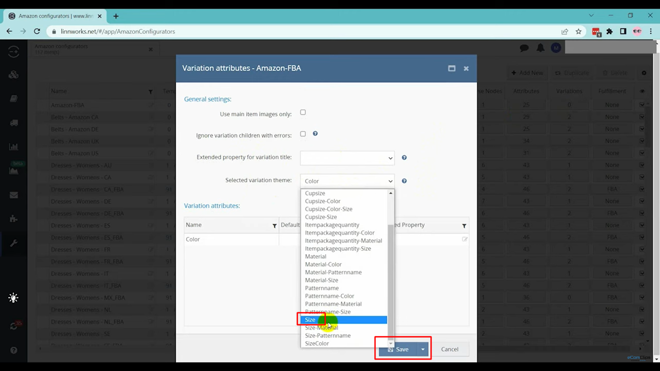This screenshot has height=371, width=660.
Task: Open the Chrome extensions puzzle icon
Action: pyautogui.click(x=610, y=31)
